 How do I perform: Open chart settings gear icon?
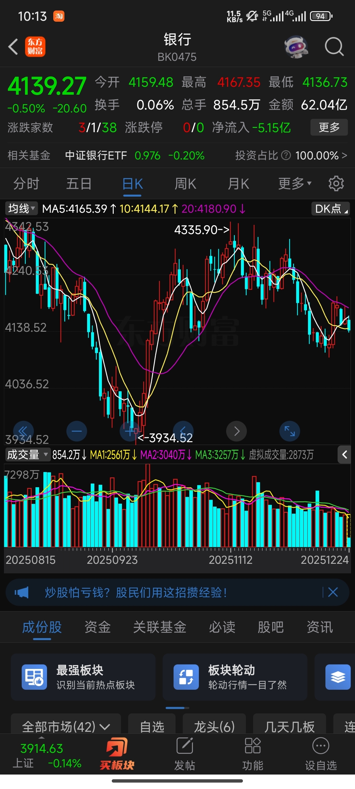tap(336, 183)
